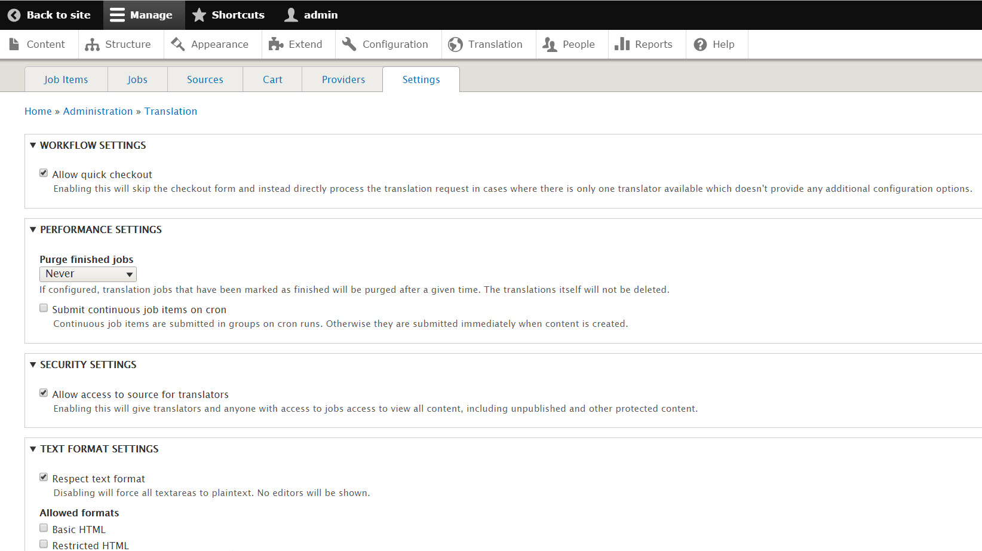Open the Purge finished jobs dropdown
982x551 pixels.
88,274
